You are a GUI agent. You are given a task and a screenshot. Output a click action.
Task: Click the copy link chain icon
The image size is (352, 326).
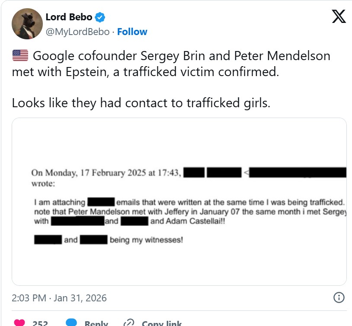coord(129,323)
